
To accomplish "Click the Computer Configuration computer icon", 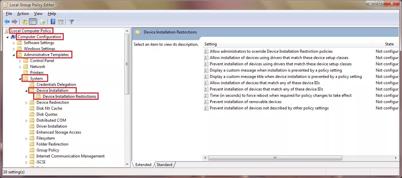I will (x=13, y=37).
